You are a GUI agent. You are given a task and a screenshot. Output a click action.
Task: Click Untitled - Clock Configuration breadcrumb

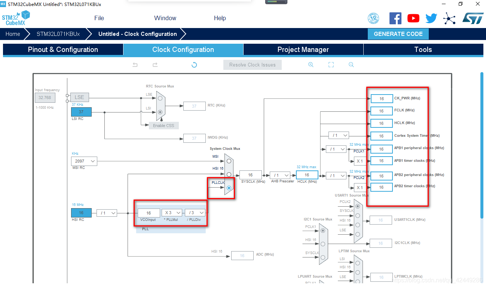(138, 34)
